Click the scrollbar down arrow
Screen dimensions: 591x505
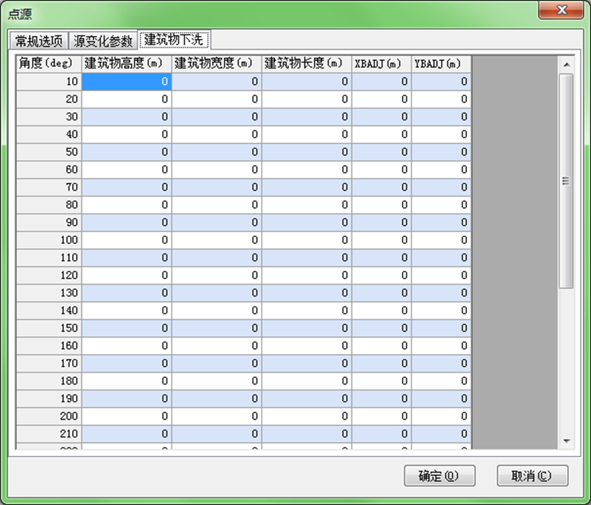(566, 441)
